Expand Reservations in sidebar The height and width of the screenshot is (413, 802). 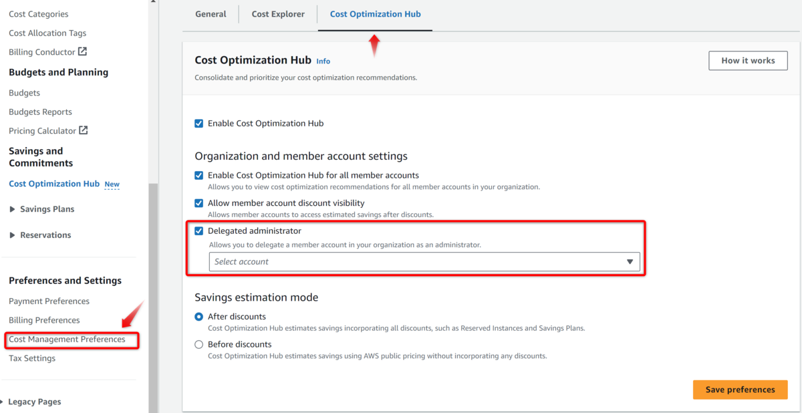[13, 235]
